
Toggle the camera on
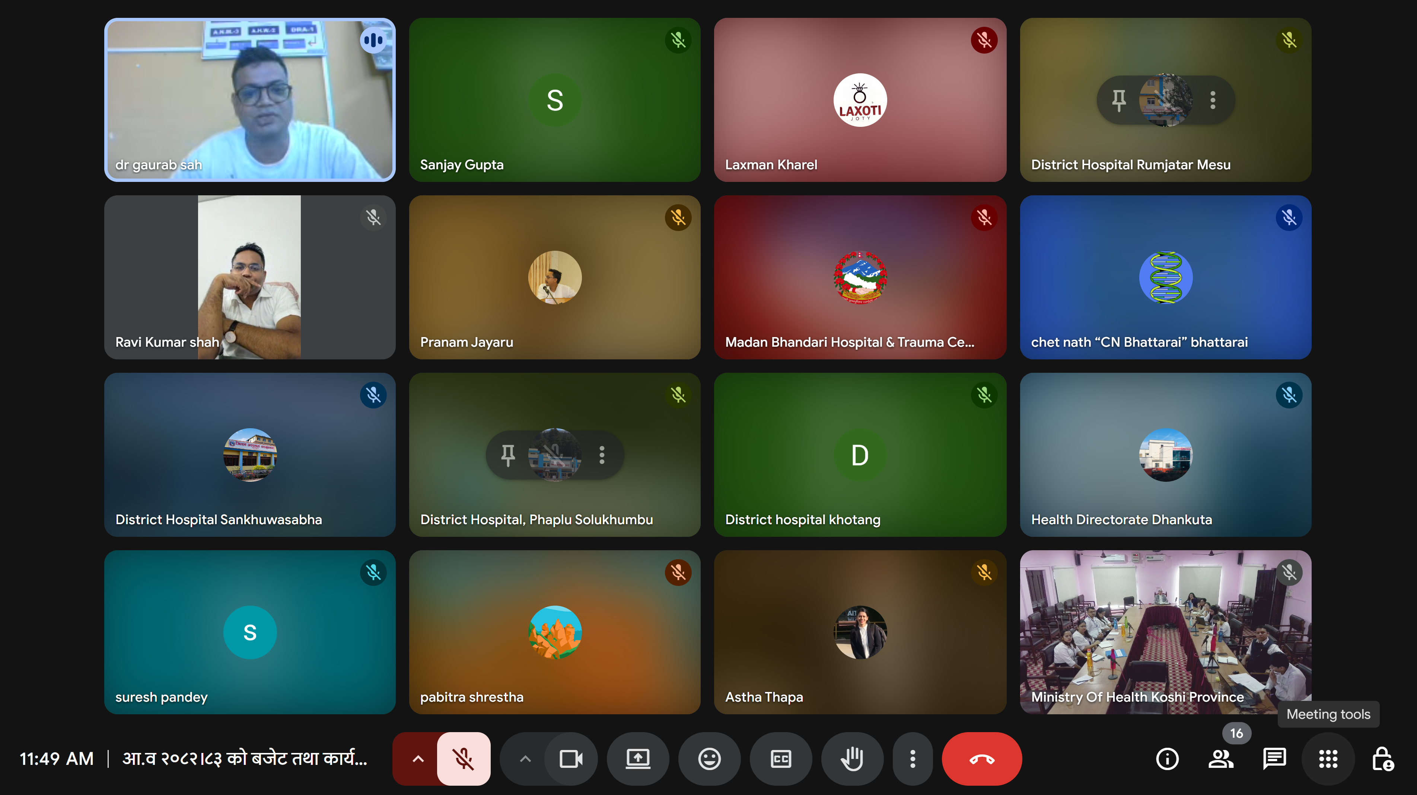coord(570,759)
